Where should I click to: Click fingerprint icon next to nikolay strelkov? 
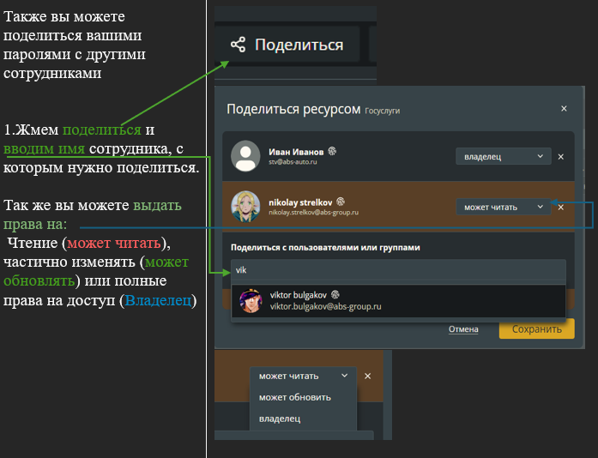[x=341, y=202]
